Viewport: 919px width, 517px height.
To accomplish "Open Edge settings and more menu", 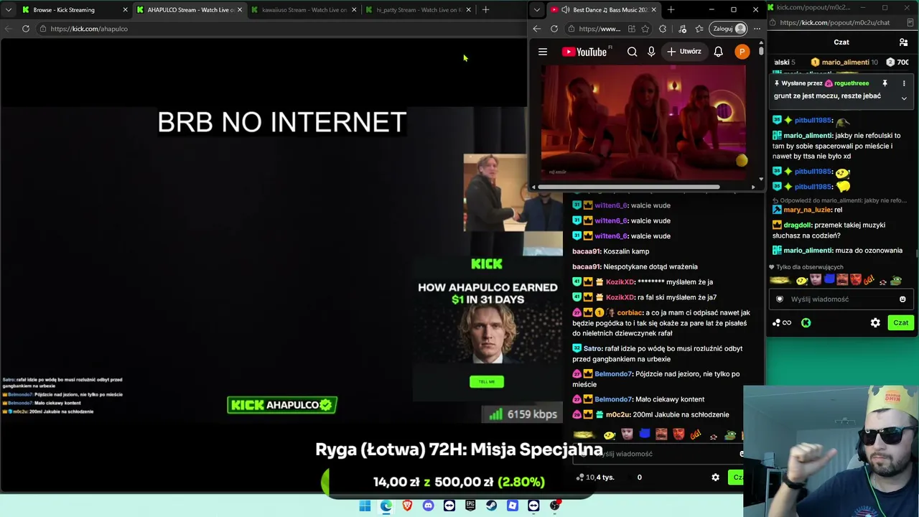I will click(x=757, y=29).
